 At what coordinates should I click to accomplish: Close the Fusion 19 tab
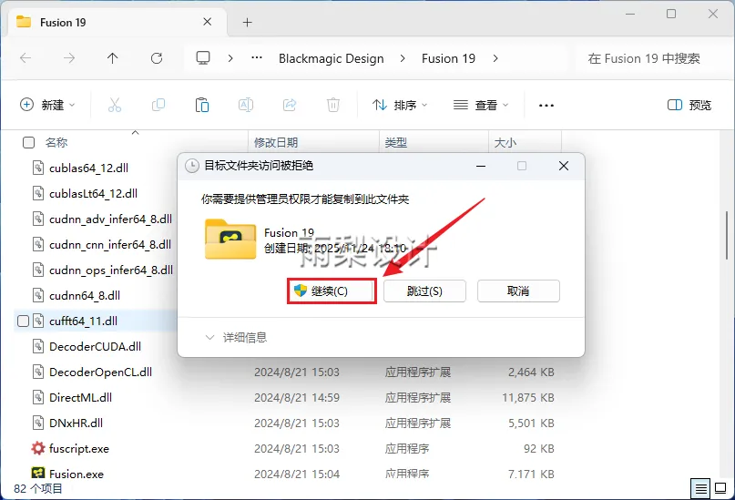207,22
